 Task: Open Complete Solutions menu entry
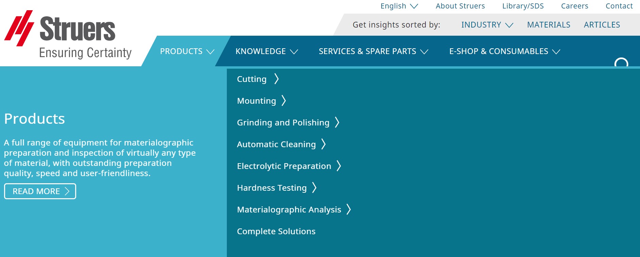[276, 231]
